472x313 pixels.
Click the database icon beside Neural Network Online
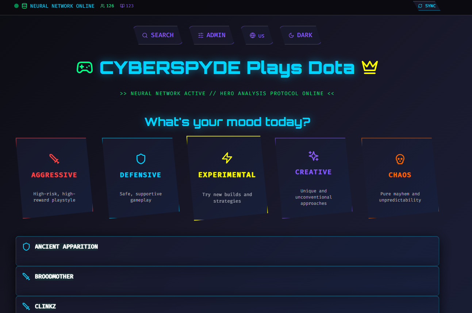pos(24,6)
